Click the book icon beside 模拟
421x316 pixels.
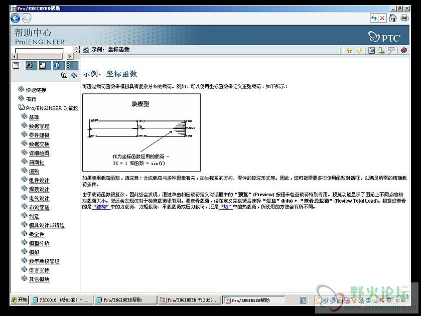pyautogui.click(x=24, y=252)
